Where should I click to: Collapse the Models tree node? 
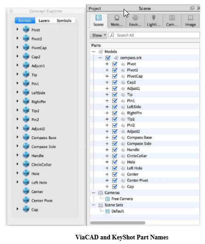pyautogui.click(x=93, y=52)
